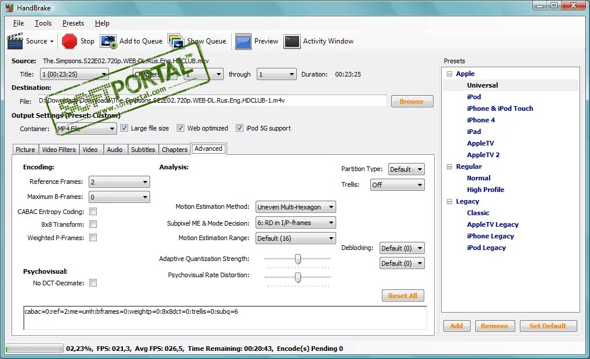Select the Universal preset

pos(482,85)
